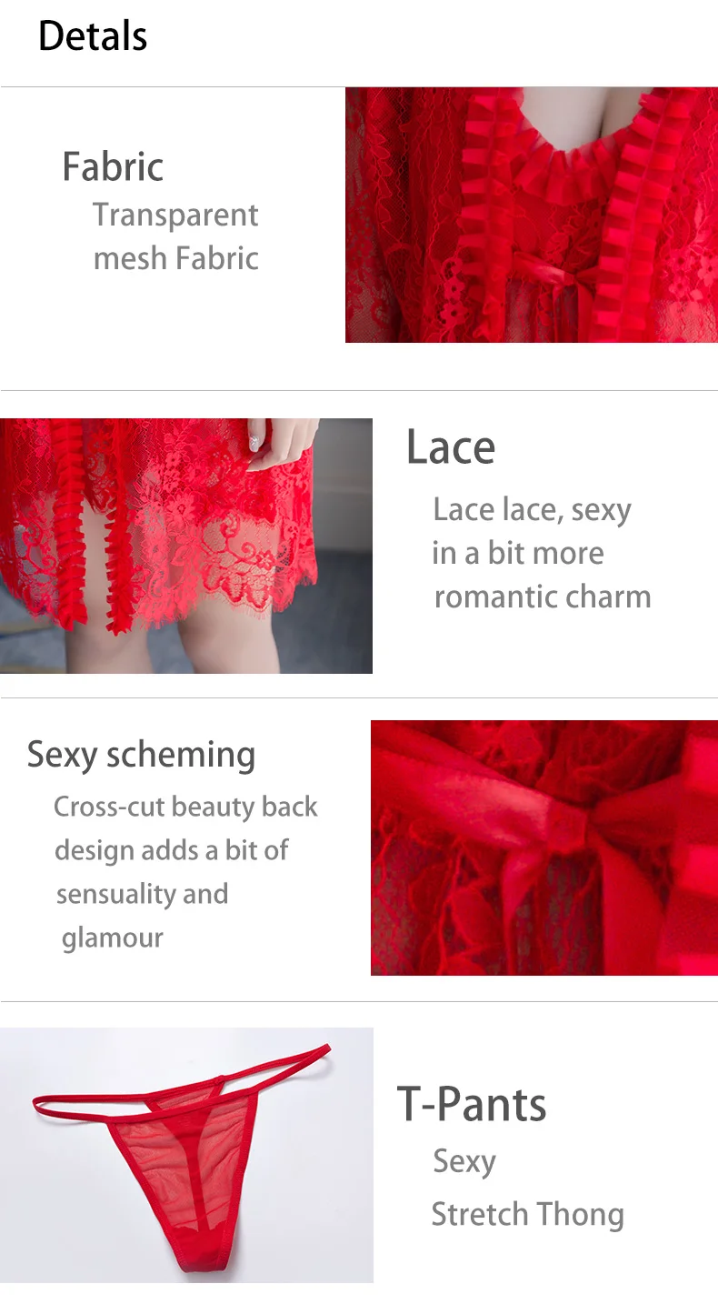Click the 'in a bit more' text line
718x1304 pixels.
517,553
